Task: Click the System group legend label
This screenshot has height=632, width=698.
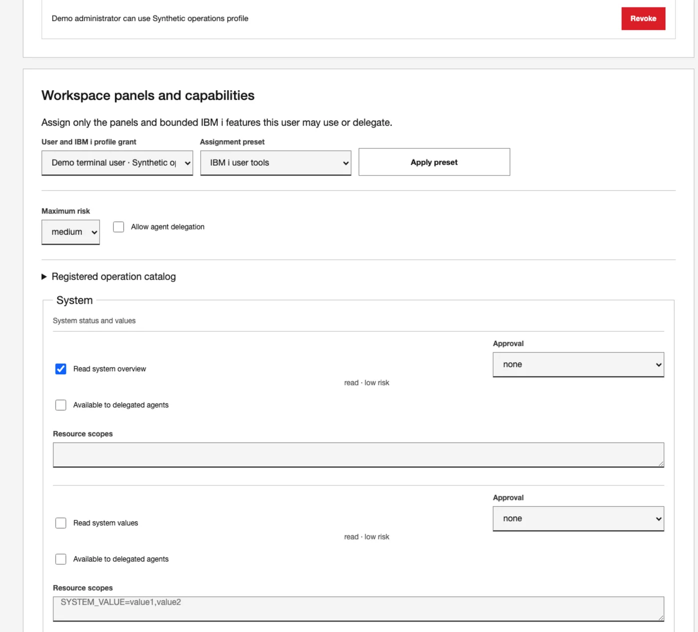Action: [x=74, y=300]
